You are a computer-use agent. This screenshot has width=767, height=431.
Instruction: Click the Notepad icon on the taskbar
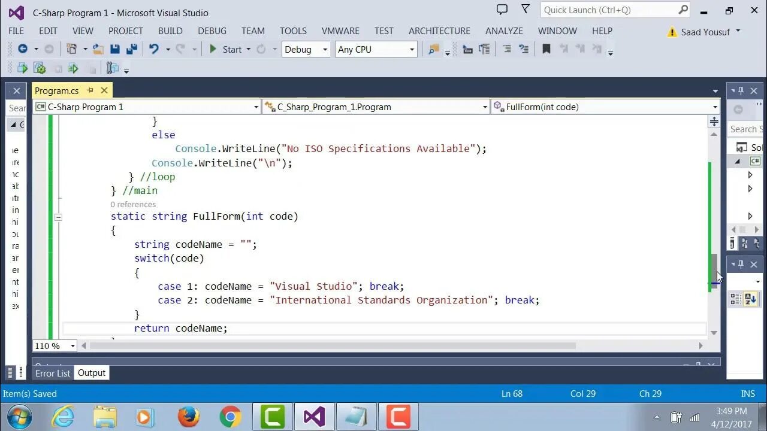pyautogui.click(x=356, y=416)
